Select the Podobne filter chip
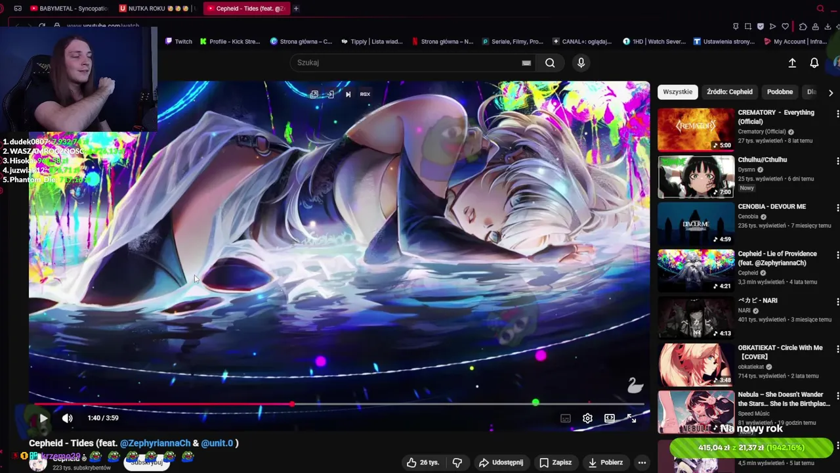Viewport: 840px width, 473px height. [x=780, y=92]
